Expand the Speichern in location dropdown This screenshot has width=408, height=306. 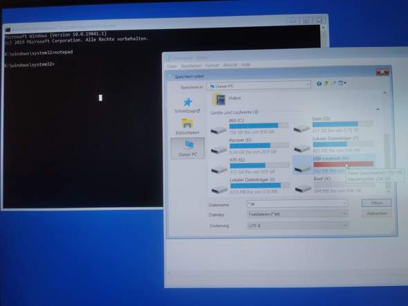point(308,84)
